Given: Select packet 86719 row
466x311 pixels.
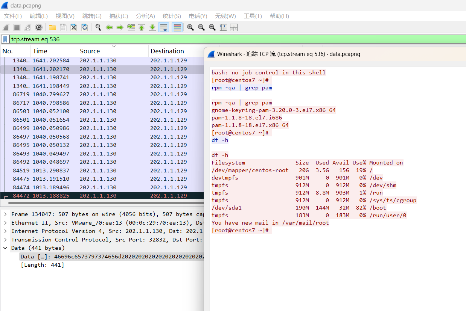Looking at the screenshot, I should click(102, 94).
